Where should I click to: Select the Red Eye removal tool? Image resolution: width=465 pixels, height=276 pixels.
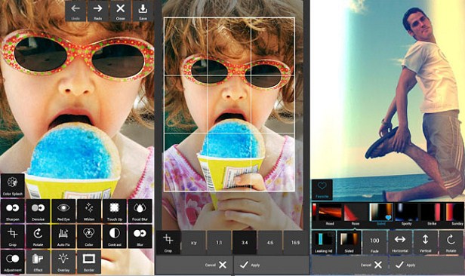tap(63, 211)
